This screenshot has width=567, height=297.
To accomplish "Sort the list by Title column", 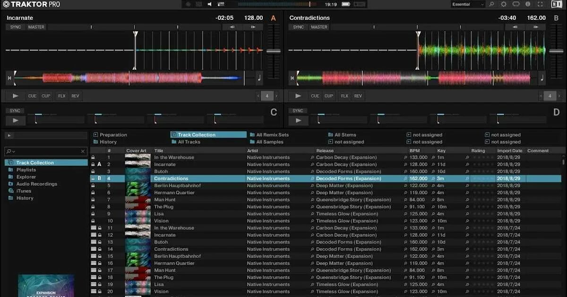I will tap(159, 151).
